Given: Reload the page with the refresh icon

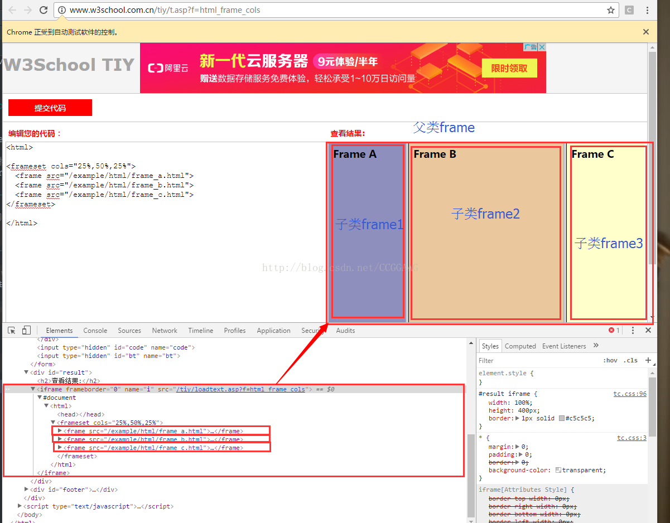Looking at the screenshot, I should [x=44, y=10].
